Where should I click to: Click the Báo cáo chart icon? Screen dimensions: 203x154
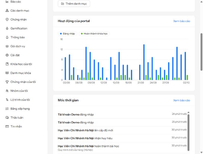coord(7,2)
